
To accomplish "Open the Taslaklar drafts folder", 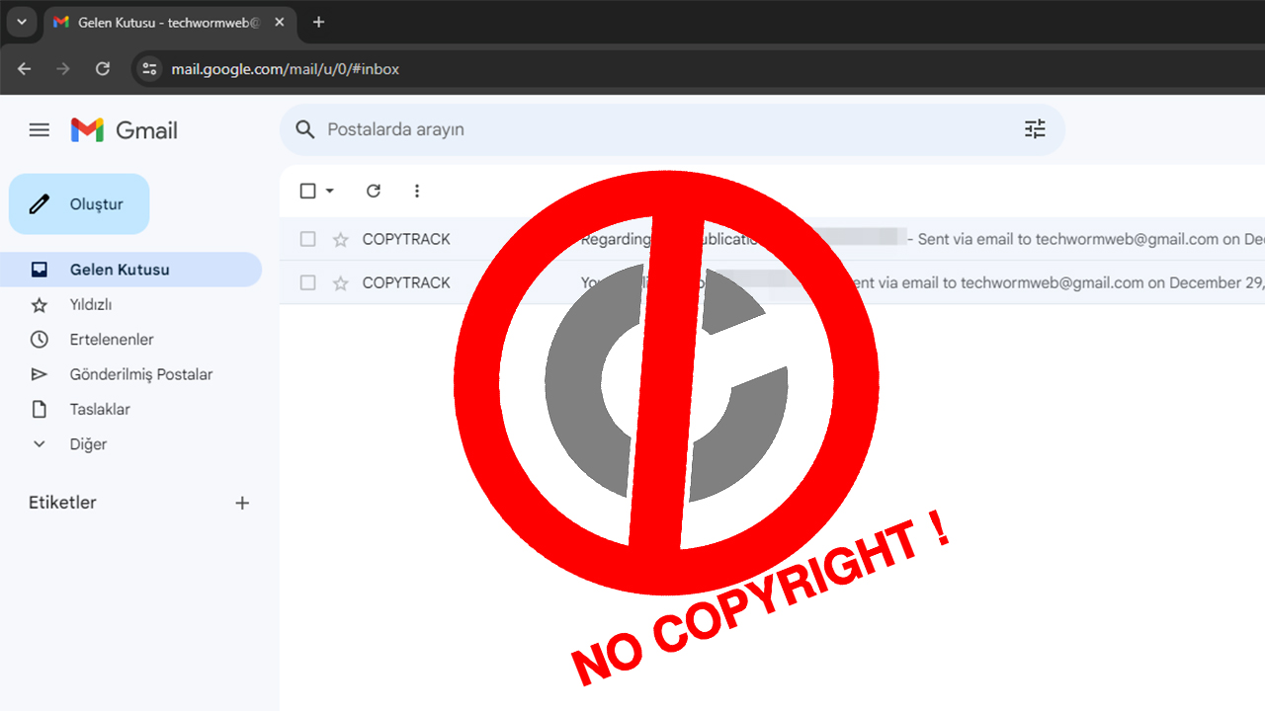I will [99, 409].
